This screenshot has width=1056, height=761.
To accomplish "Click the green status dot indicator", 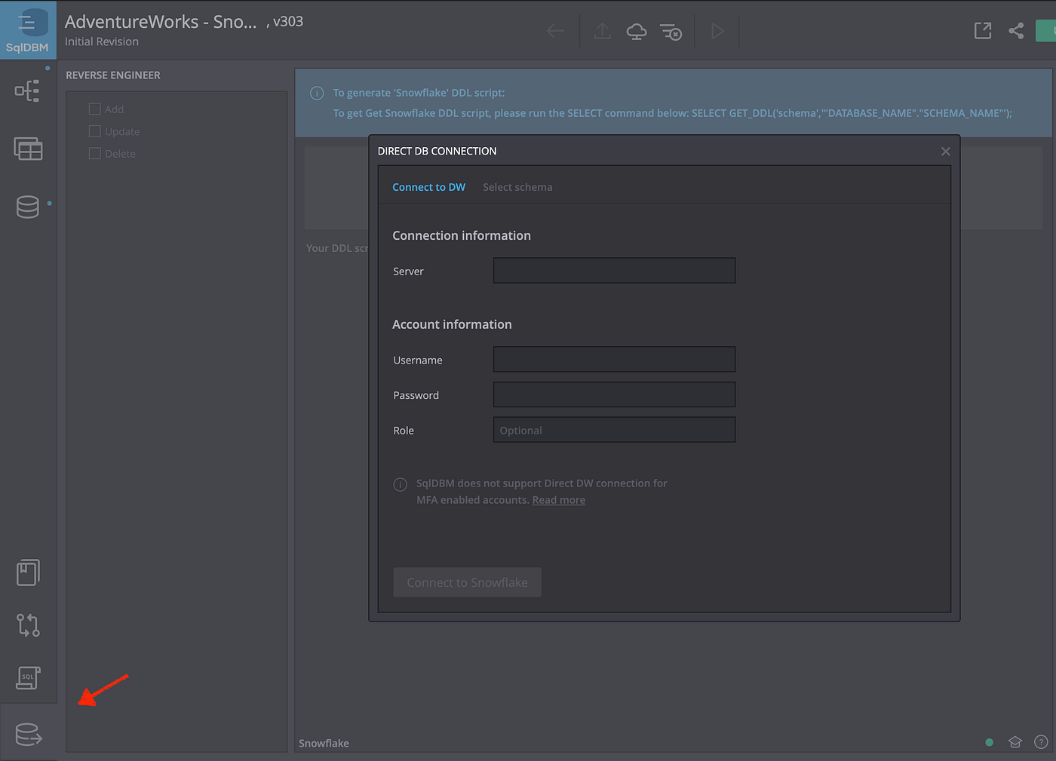I will (989, 742).
